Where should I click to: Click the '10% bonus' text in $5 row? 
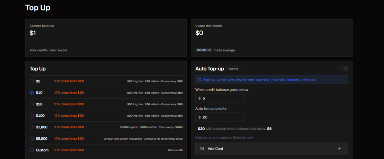pyautogui.click(x=69, y=81)
